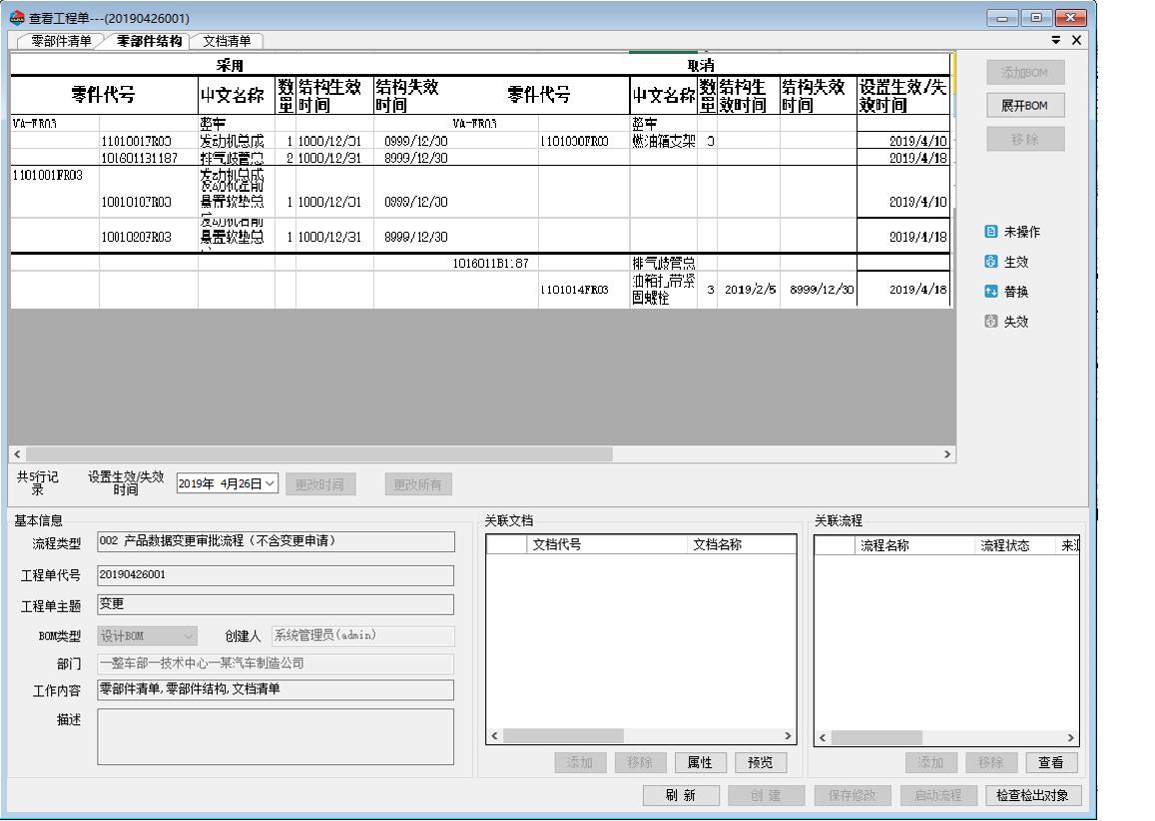Click the 未操作 status icon
Image resolution: width=1155 pixels, height=821 pixels.
click(x=990, y=232)
